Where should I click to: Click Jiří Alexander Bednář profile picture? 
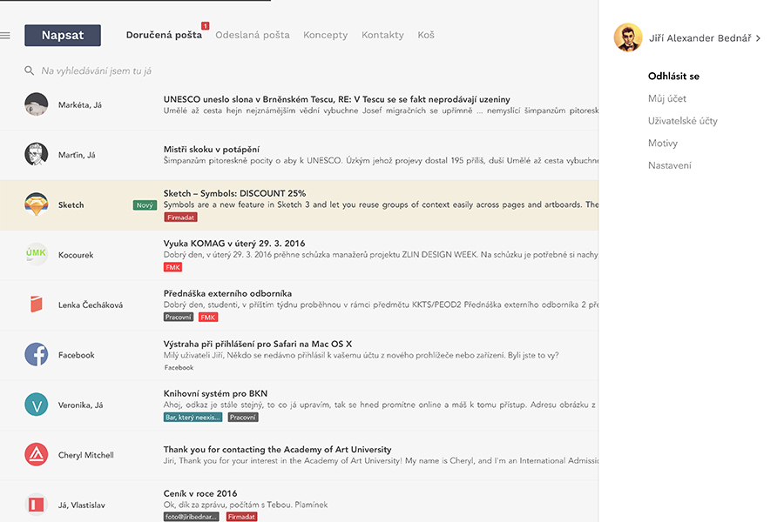click(628, 37)
